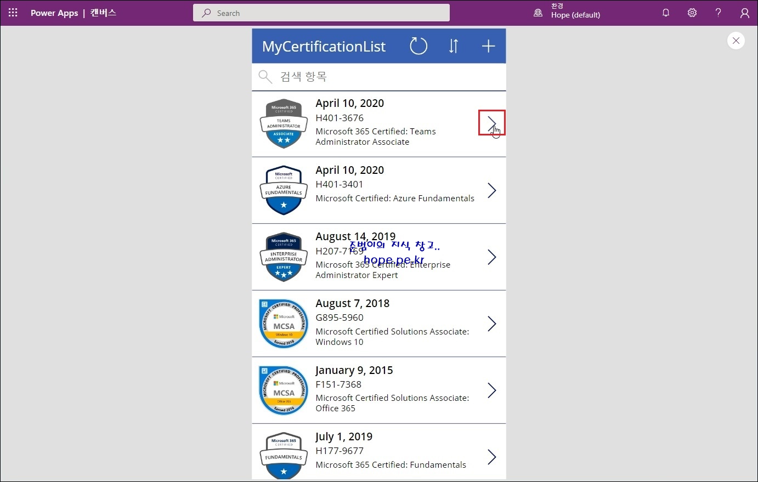This screenshot has width=758, height=482.
Task: Open the environment picker Hope (default)
Action: [x=568, y=11]
